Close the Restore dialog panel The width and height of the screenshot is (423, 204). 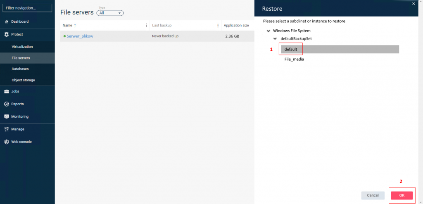pyautogui.click(x=414, y=3)
